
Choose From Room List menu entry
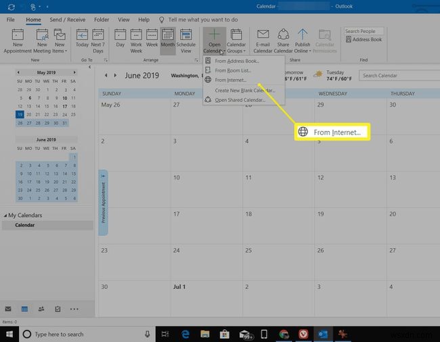click(x=243, y=70)
